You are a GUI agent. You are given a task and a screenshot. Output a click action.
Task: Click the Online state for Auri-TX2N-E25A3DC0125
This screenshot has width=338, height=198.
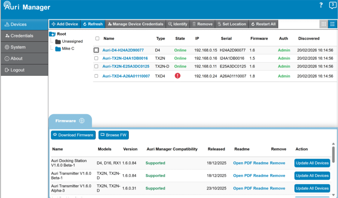click(180, 67)
